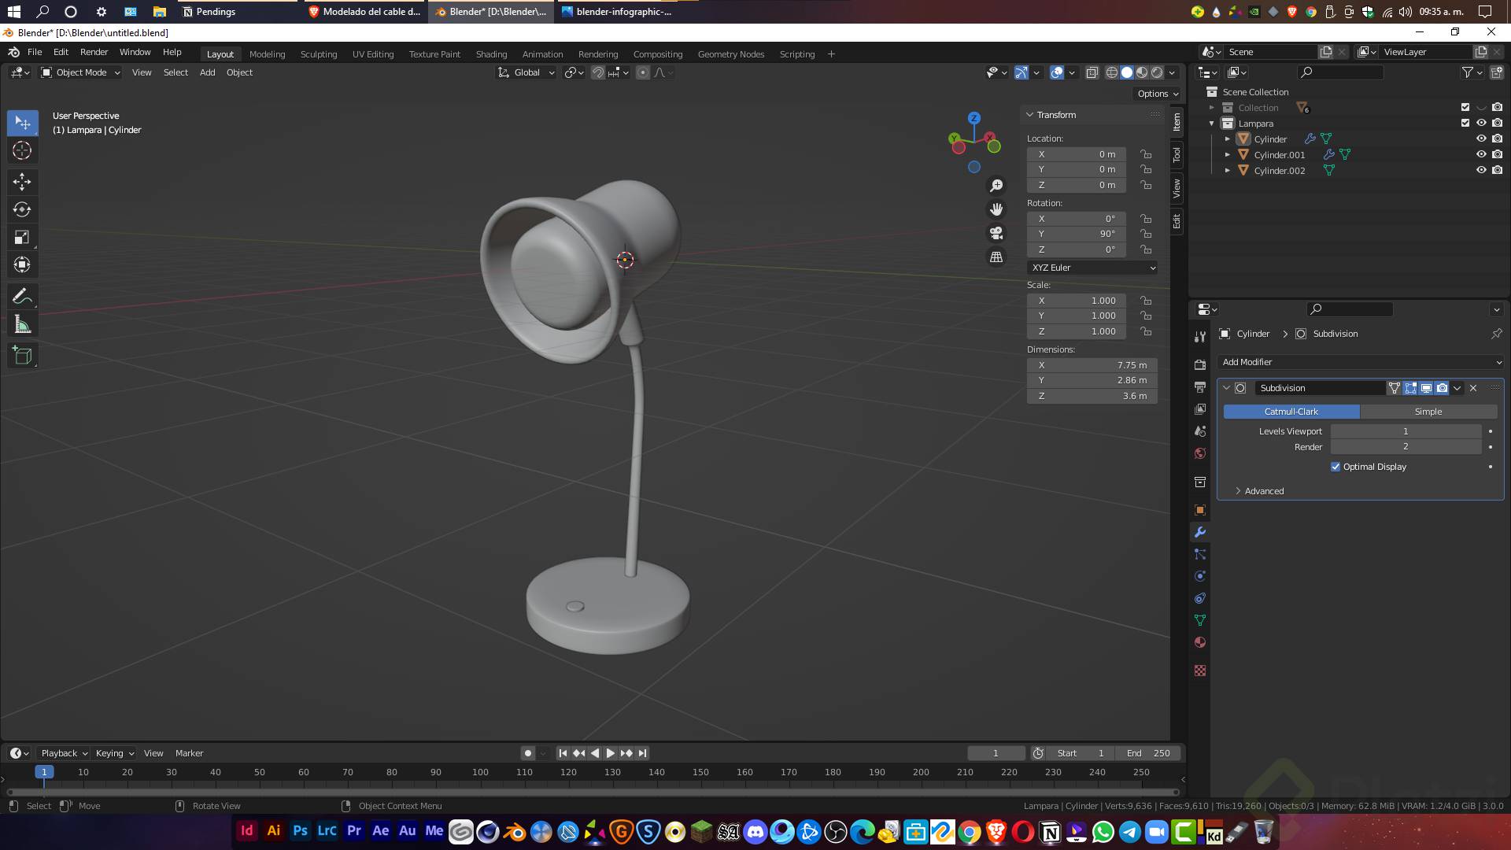Viewport: 1511px width, 850px height.
Task: Activate the Add Cube tool
Action: 22,356
